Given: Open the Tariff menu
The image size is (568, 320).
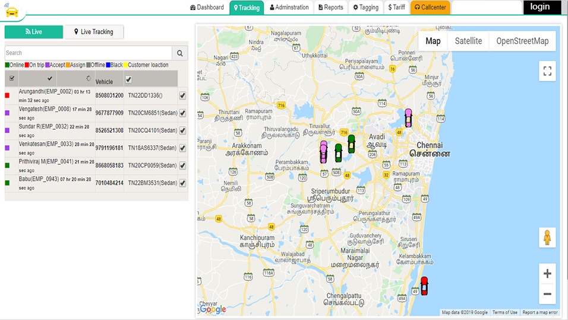Looking at the screenshot, I should tap(396, 7).
